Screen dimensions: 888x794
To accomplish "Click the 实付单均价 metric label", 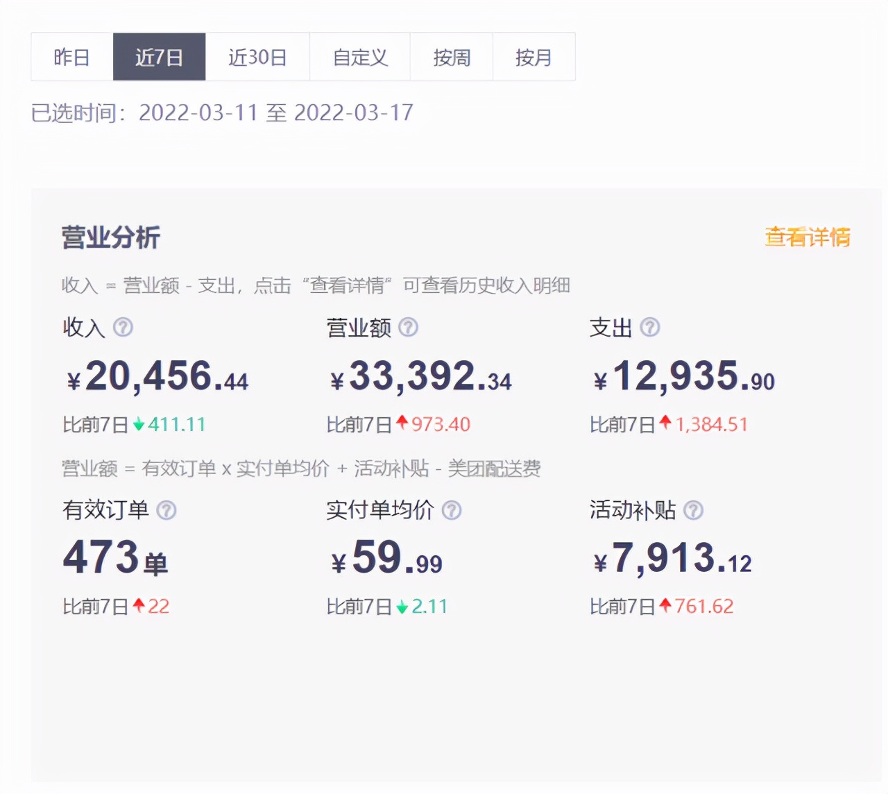I will 380,510.
